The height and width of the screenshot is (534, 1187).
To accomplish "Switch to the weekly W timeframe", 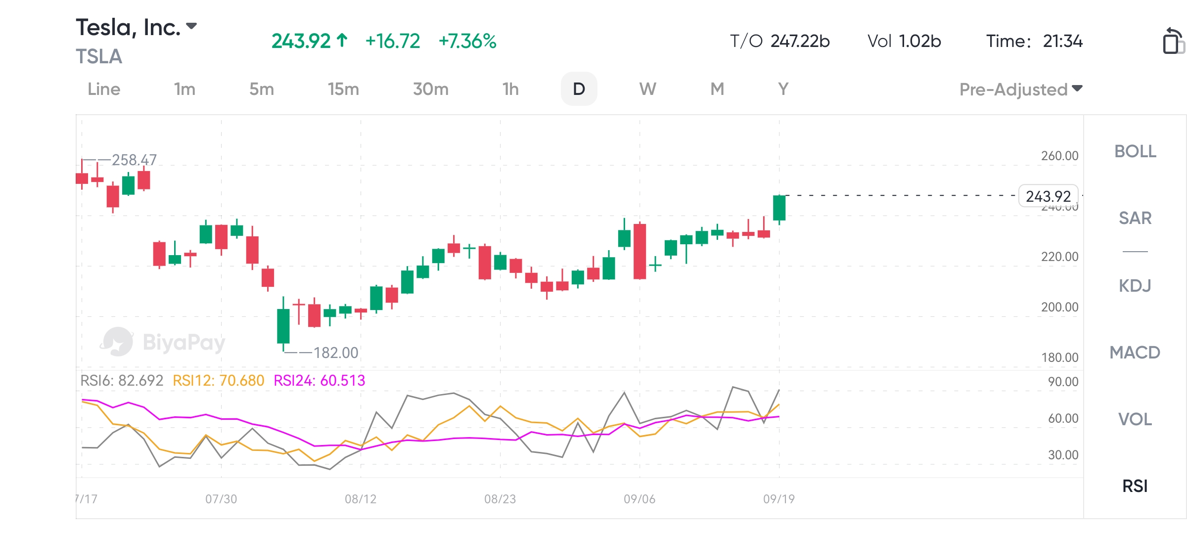I will 647,89.
